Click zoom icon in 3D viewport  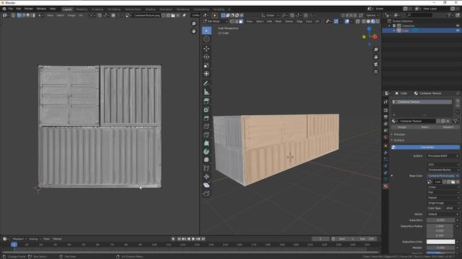point(375,50)
